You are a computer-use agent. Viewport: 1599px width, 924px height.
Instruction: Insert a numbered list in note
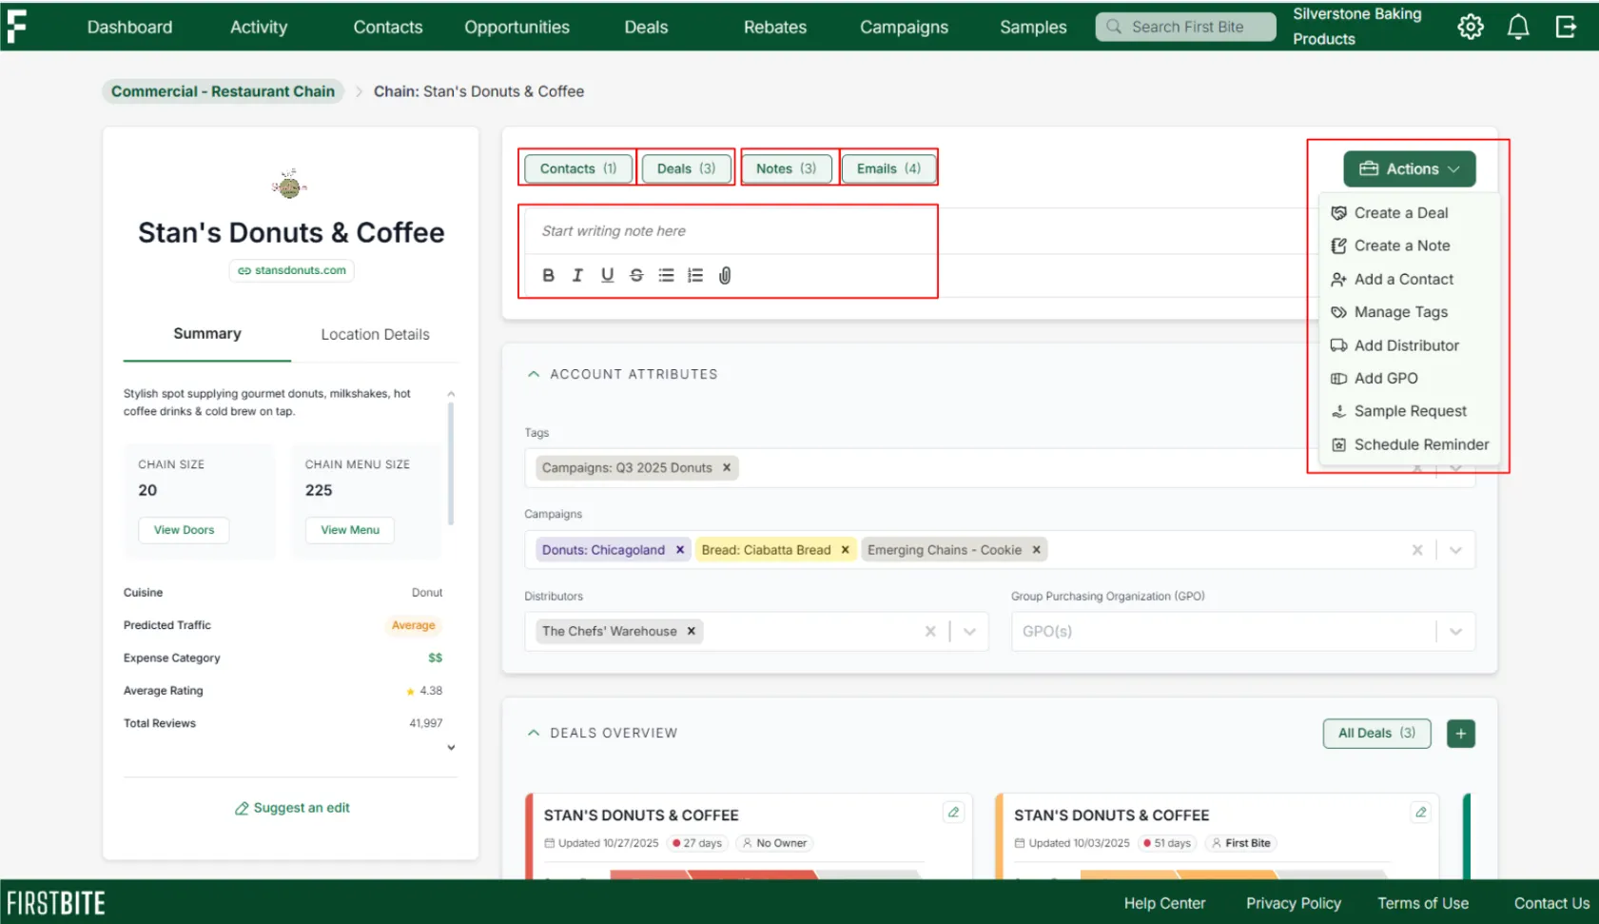tap(695, 275)
